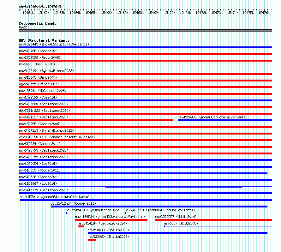Click the blue bar under nsv518433
The height and width of the screenshot is (252, 281).
(177, 233)
